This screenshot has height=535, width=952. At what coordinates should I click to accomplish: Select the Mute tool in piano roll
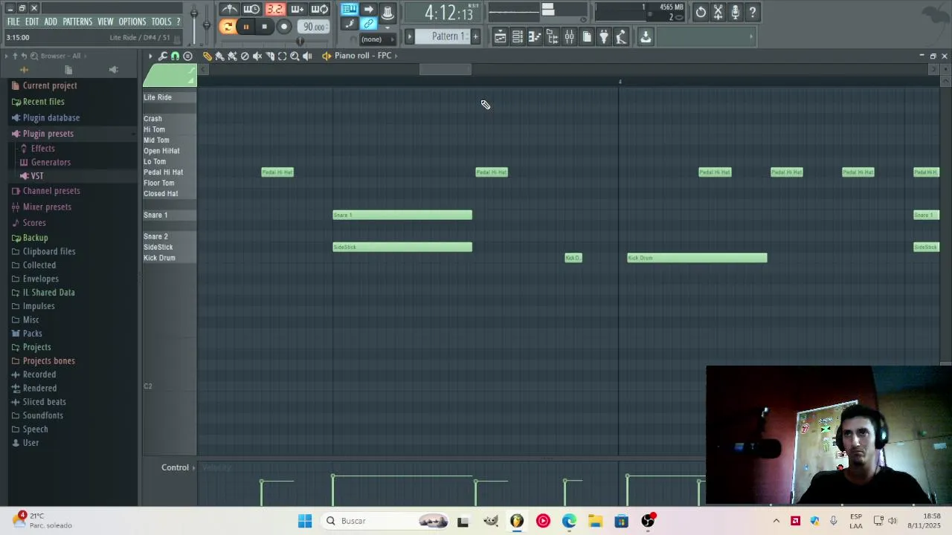(257, 56)
